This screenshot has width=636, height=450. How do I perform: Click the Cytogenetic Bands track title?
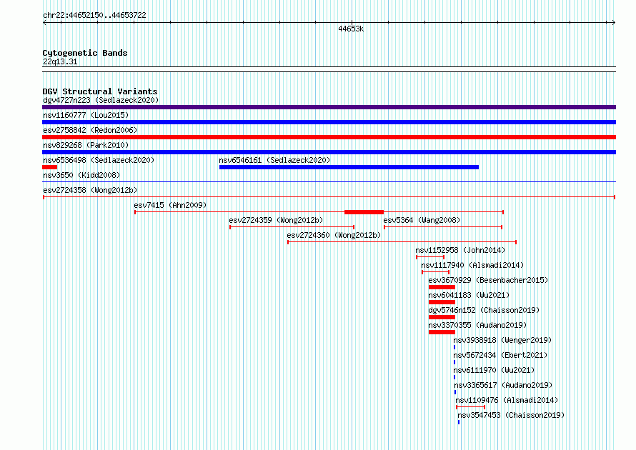pos(85,53)
